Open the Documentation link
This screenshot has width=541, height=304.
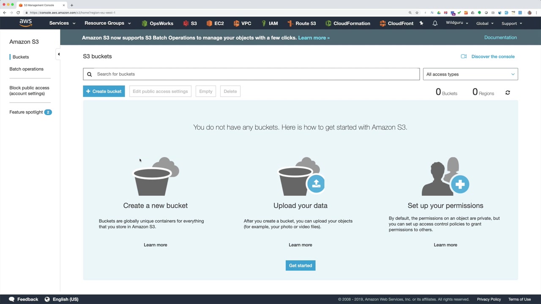[x=500, y=38]
